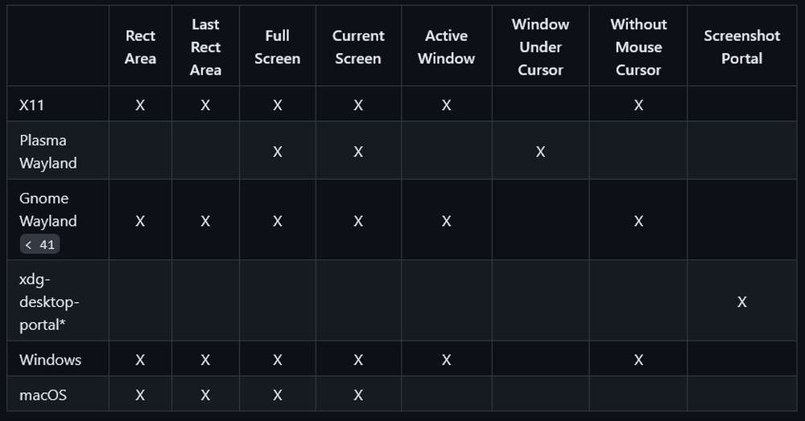This screenshot has height=421, width=805.
Task: Click the Screenshot Portal column header
Action: 742,47
